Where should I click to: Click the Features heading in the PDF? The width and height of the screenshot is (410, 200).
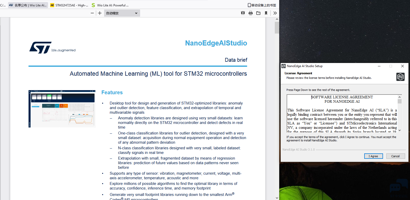point(112,92)
